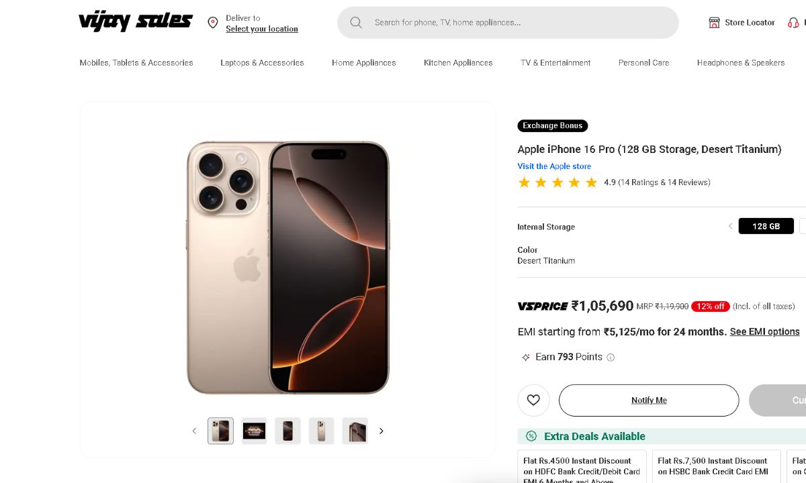Open TV & Entertainment menu
806x483 pixels.
tap(555, 63)
